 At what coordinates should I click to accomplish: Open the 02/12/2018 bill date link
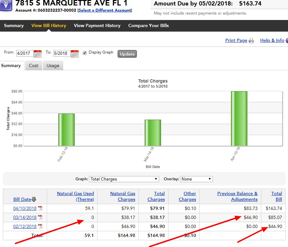tap(25, 226)
